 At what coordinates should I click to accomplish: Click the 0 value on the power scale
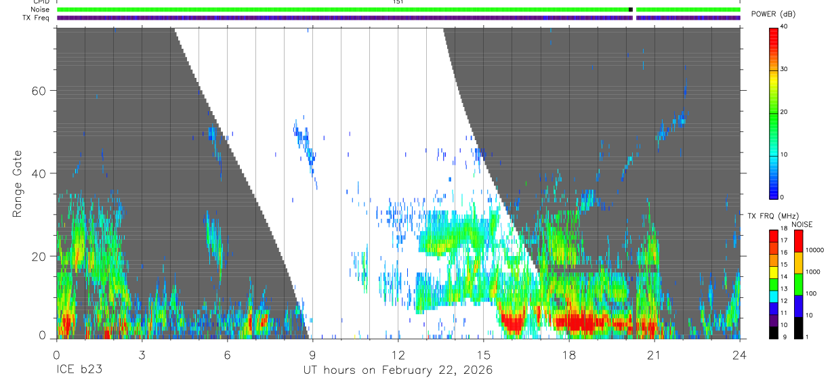783,197
